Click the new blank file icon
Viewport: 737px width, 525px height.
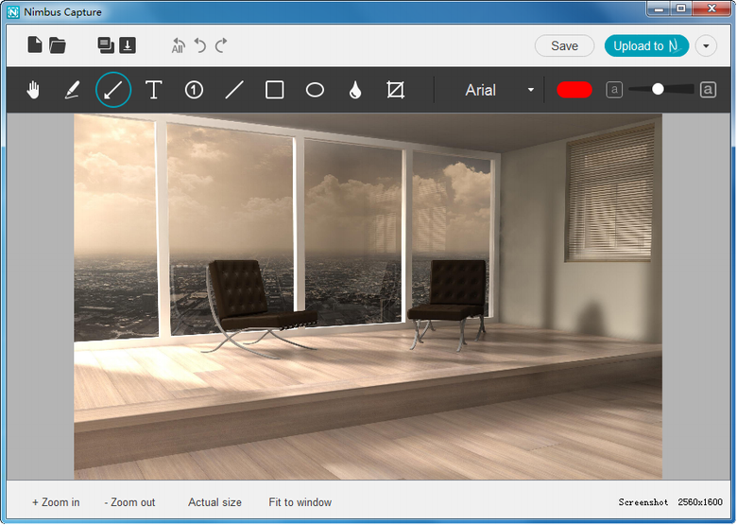35,44
